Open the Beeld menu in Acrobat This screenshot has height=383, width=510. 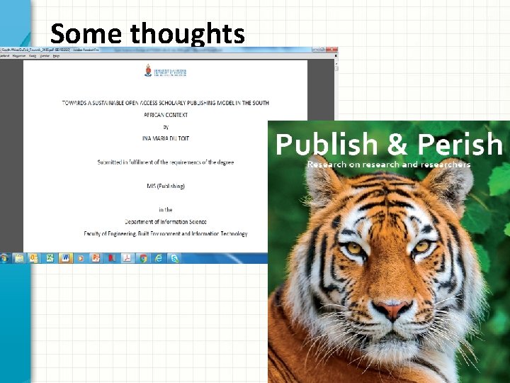tap(33, 56)
